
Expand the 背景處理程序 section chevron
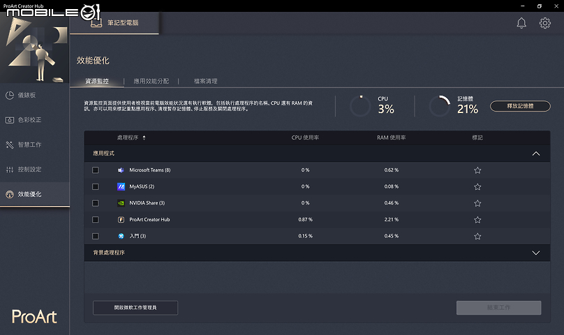(x=536, y=253)
